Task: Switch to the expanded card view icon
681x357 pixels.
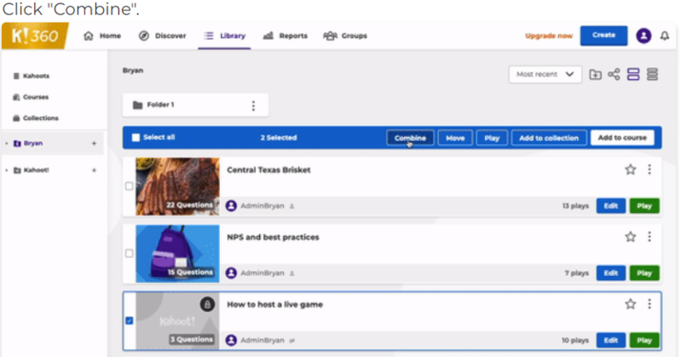Action: tap(633, 74)
